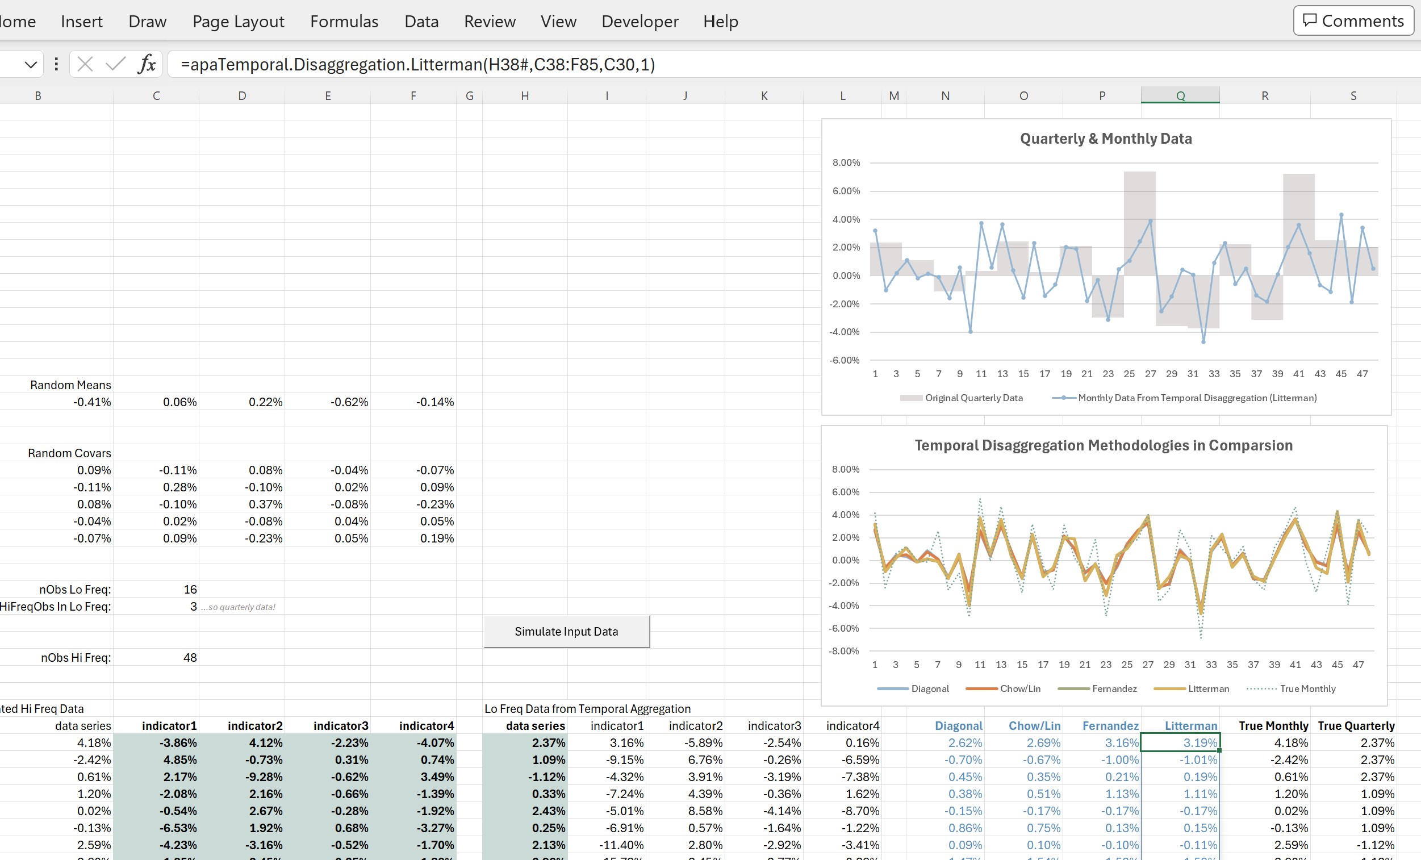Switch to the Developer tab
The height and width of the screenshot is (860, 1421).
(x=640, y=22)
